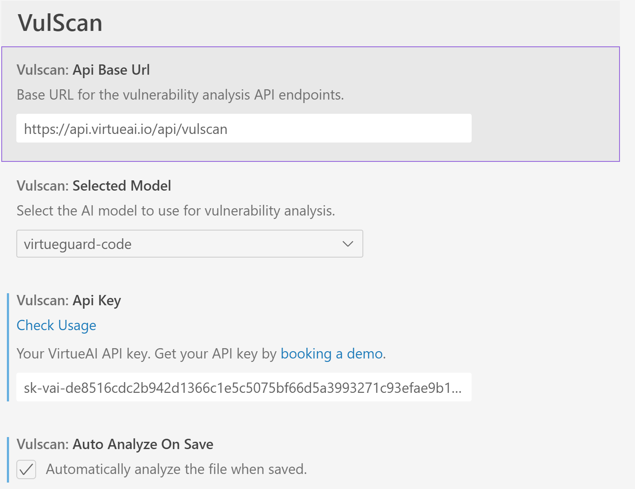
Task: Click the highlighted Api Base Url settings section
Action: point(310,103)
